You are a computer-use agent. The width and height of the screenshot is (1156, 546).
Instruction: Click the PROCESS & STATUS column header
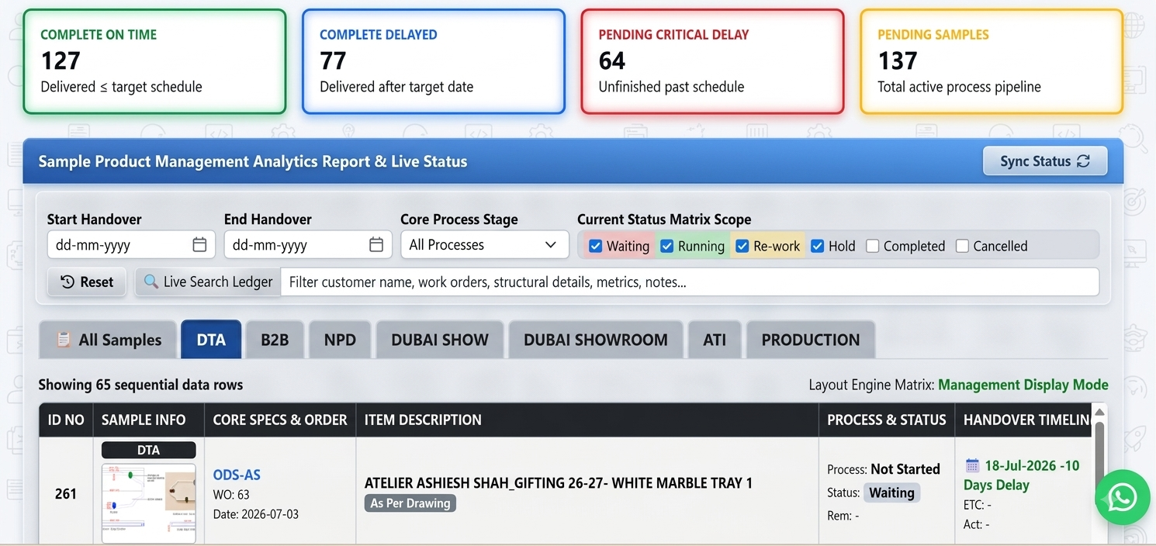coord(887,420)
